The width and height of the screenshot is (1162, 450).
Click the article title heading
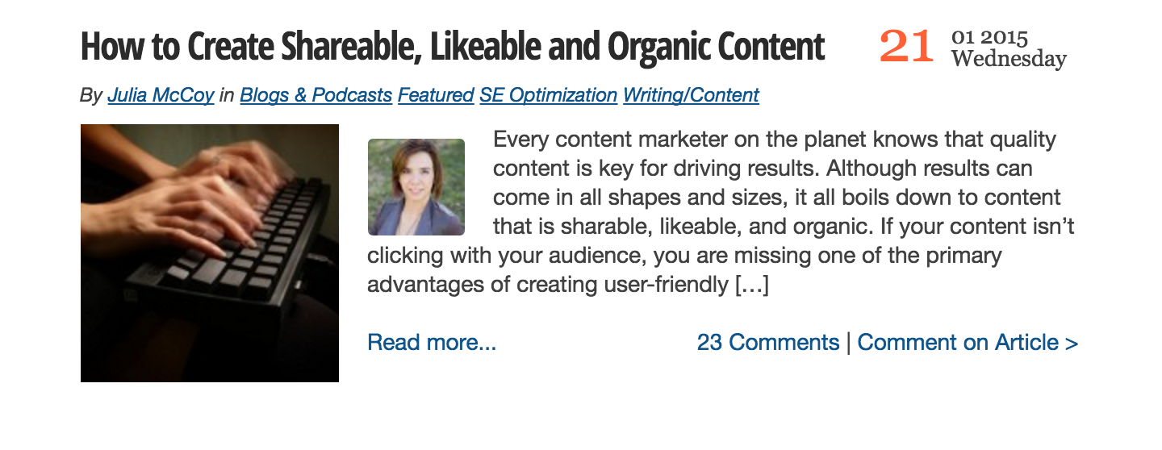tap(453, 48)
